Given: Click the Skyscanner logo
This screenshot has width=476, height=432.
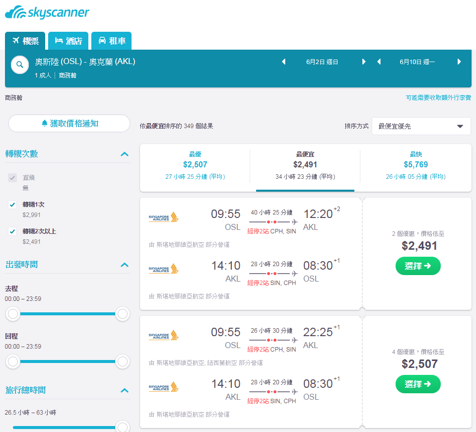Looking at the screenshot, I should point(47,12).
